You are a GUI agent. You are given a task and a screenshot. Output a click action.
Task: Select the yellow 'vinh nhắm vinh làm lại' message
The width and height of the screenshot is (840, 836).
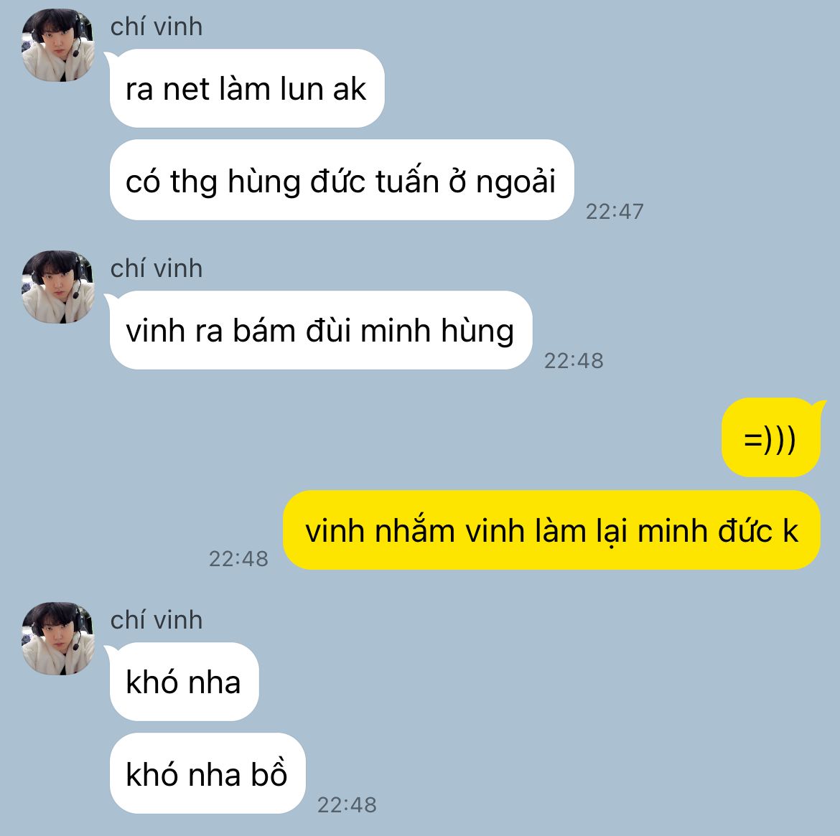click(x=551, y=530)
